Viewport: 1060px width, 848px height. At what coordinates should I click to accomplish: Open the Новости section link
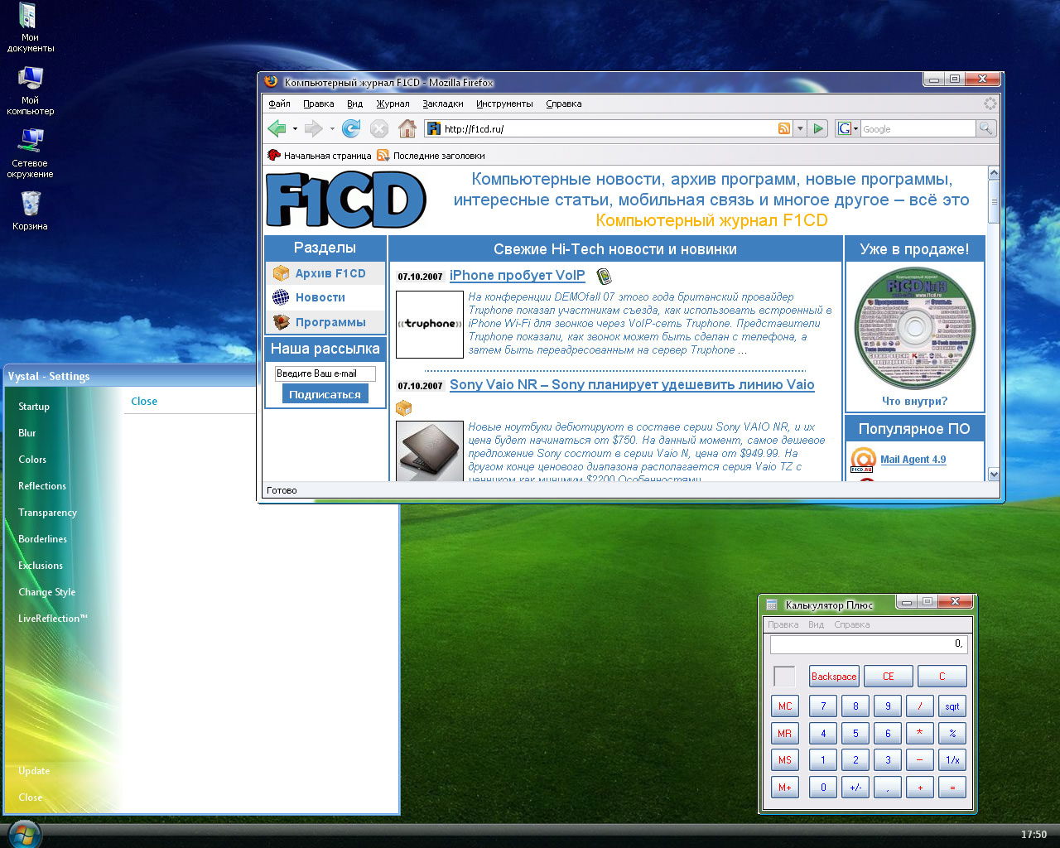tap(320, 297)
